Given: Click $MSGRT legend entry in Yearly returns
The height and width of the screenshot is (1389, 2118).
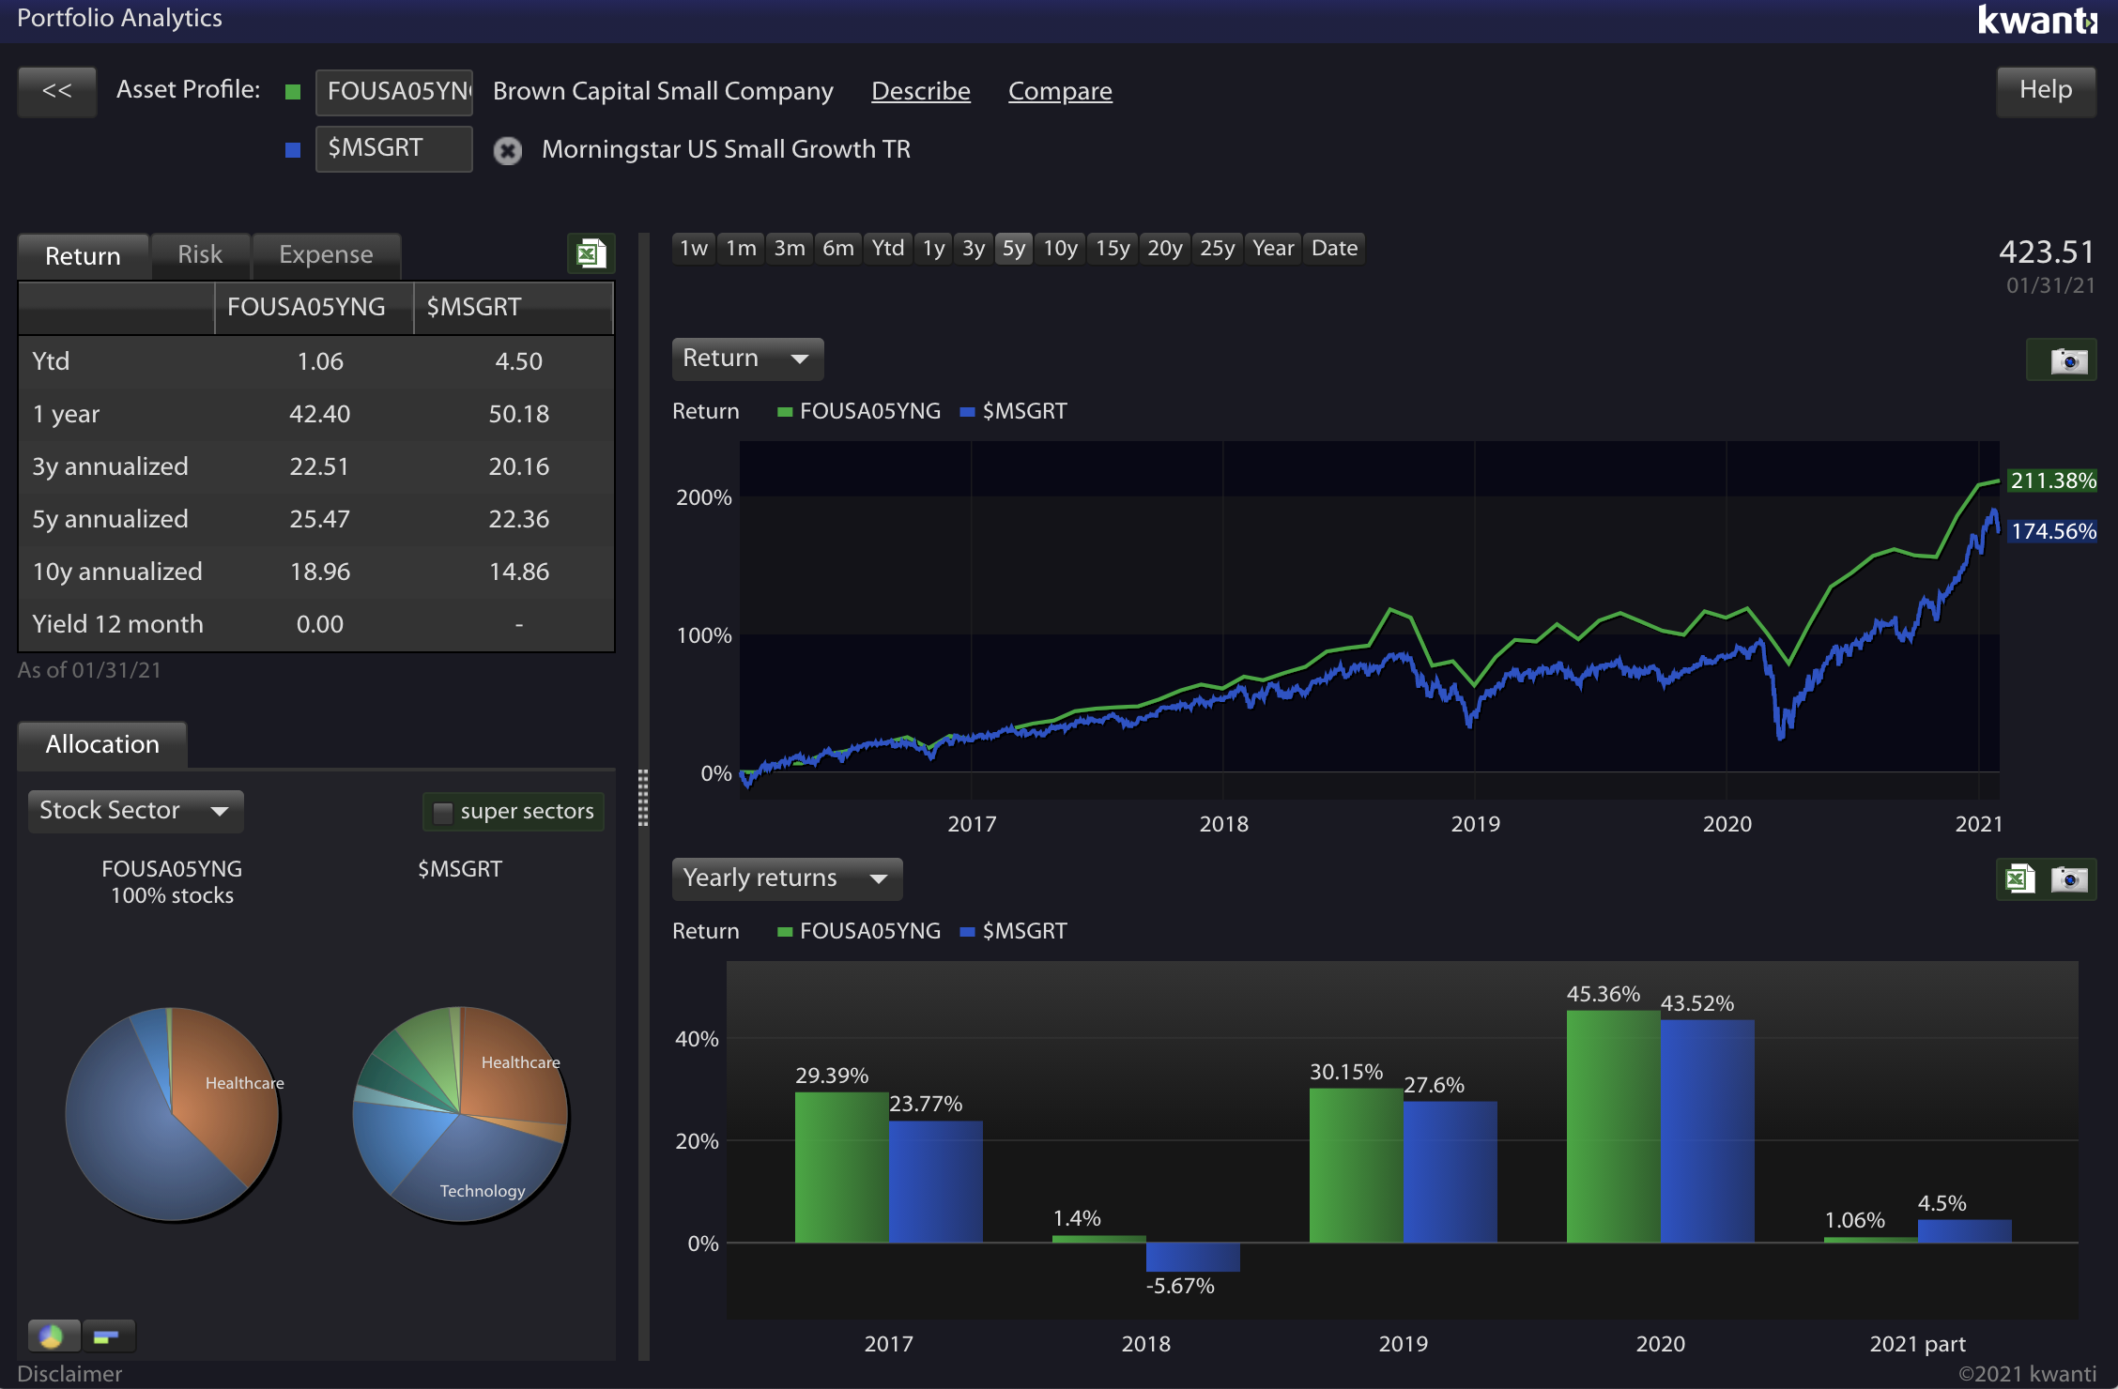Looking at the screenshot, I should tap(1014, 931).
